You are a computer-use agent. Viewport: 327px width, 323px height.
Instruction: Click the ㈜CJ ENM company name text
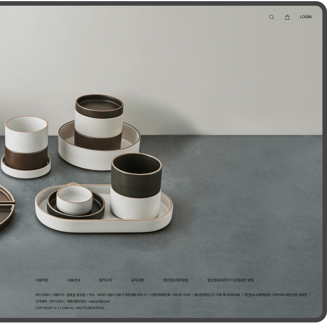[42, 295]
